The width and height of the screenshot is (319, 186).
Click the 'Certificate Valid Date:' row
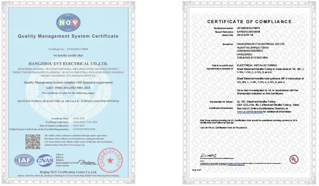[x=71, y=122]
